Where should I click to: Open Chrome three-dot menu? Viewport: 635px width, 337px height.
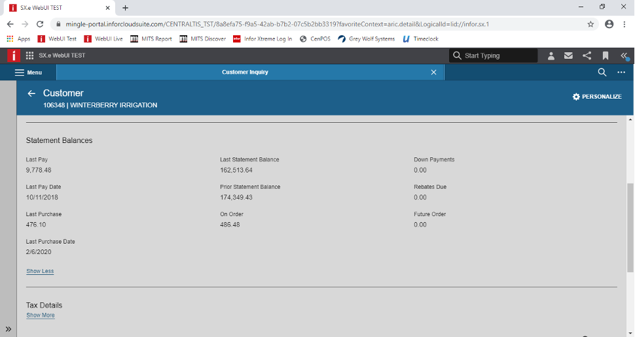click(x=625, y=24)
